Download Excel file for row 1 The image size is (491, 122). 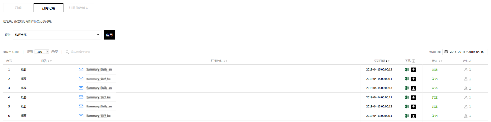pos(406,69)
